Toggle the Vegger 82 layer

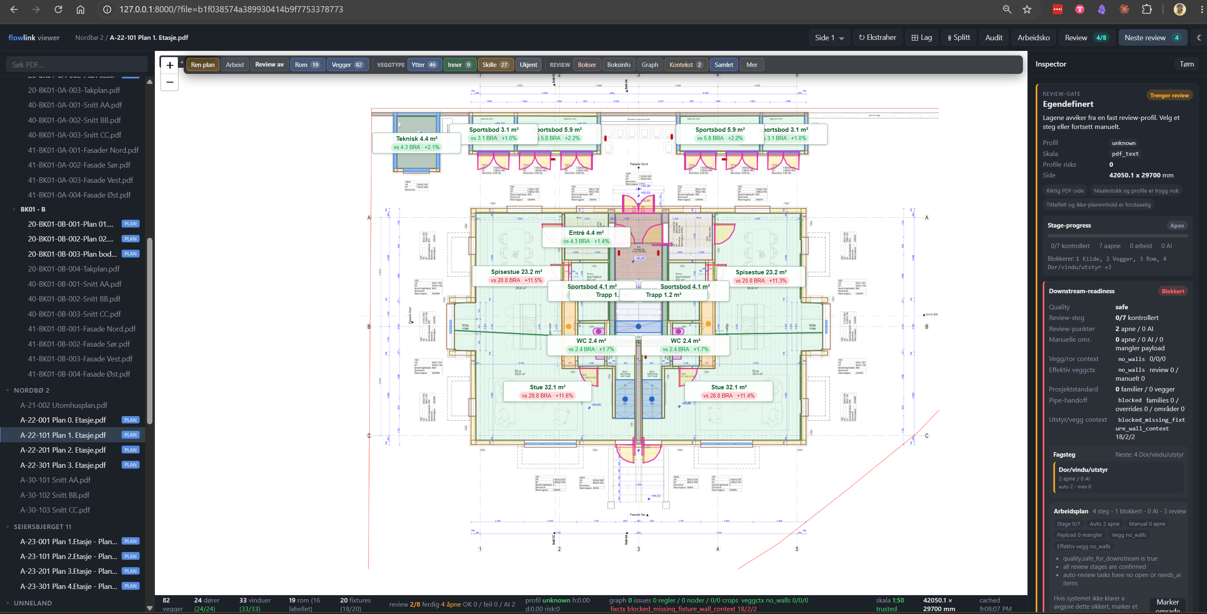[347, 64]
